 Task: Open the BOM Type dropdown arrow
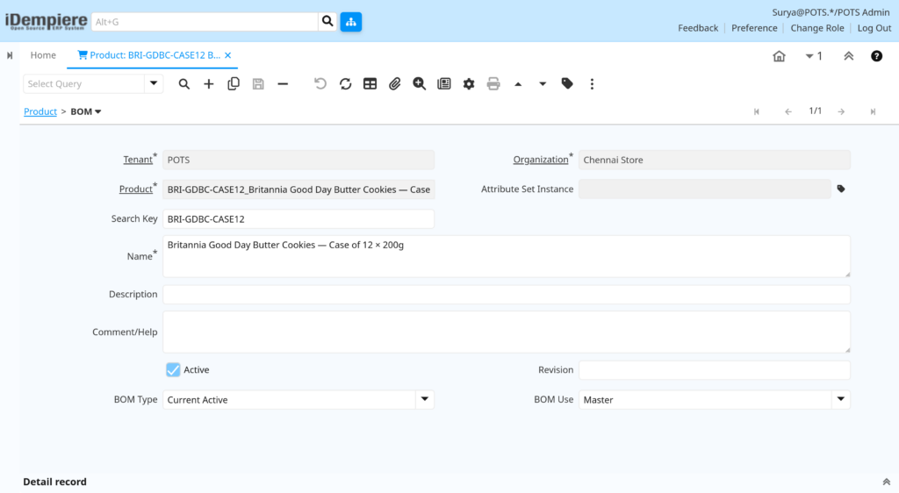click(x=425, y=400)
